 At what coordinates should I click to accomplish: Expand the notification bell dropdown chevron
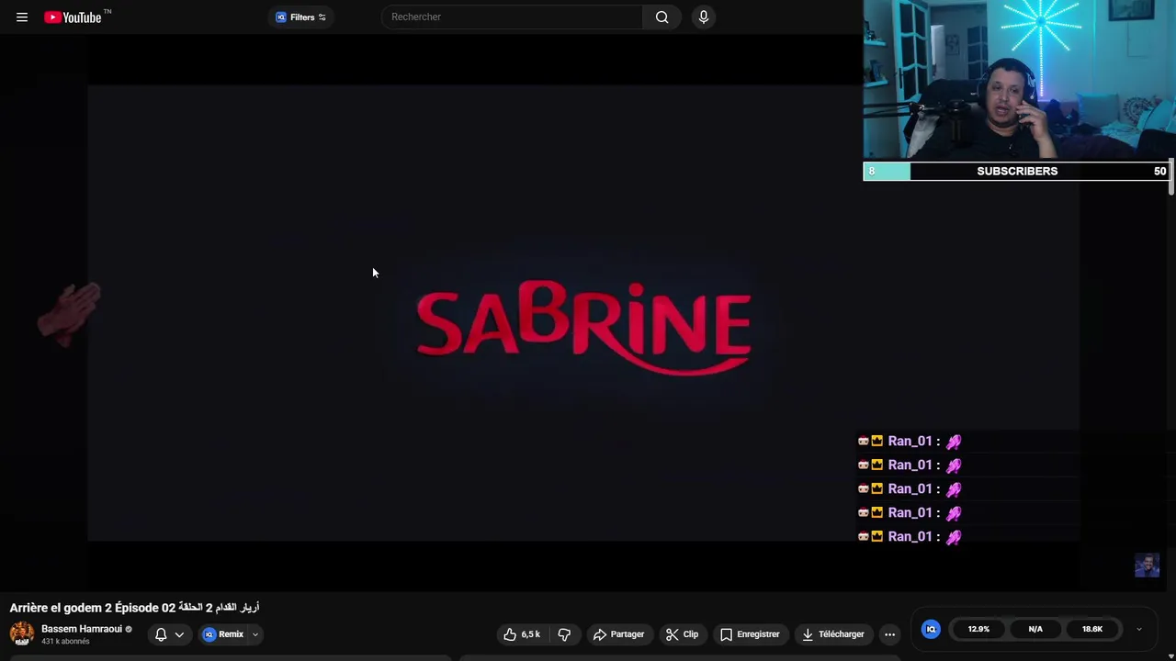(179, 634)
